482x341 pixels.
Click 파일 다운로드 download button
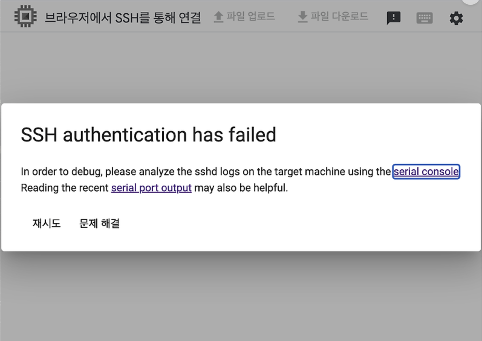pos(333,17)
